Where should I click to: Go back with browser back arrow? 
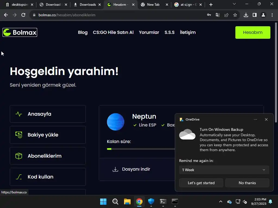6,15
